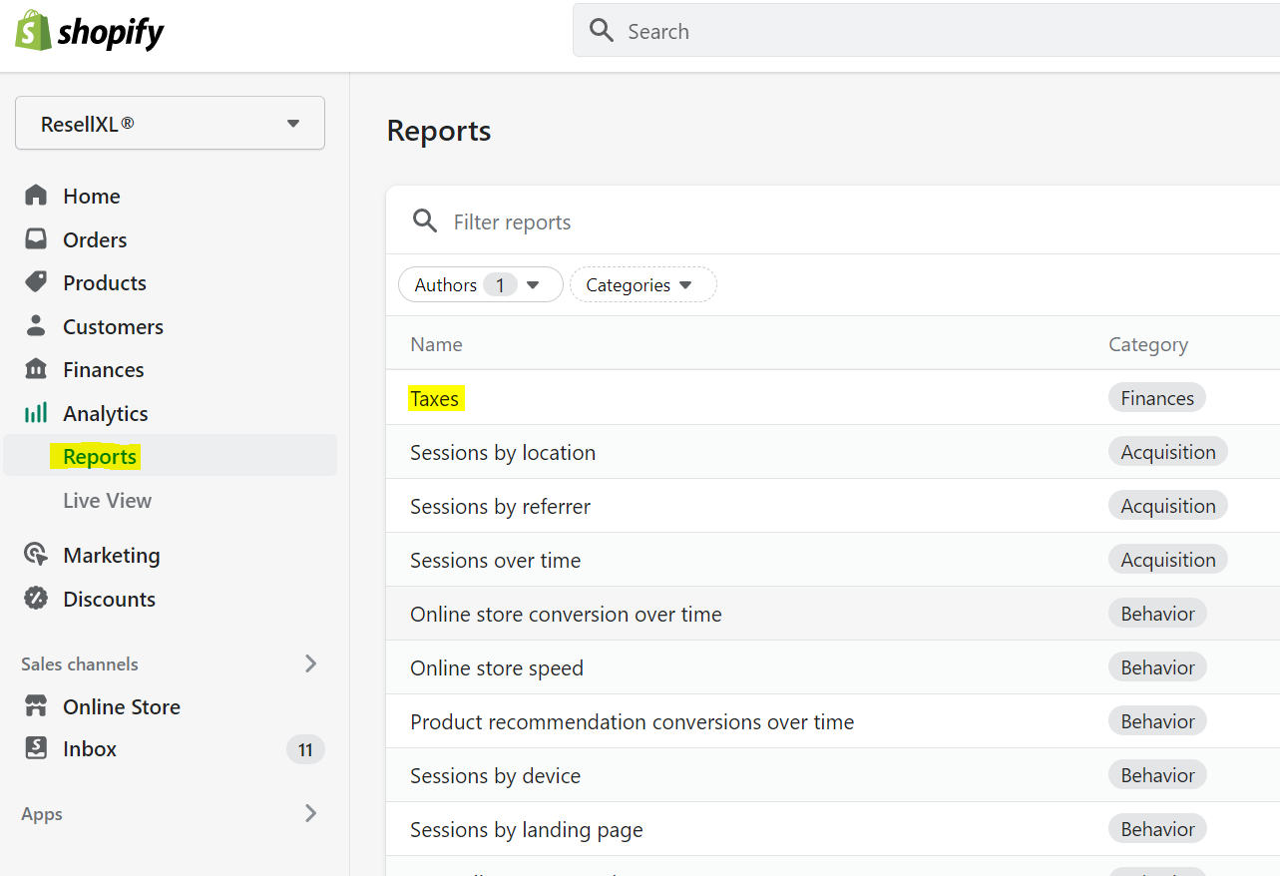Open Orders in the sidebar
This screenshot has height=876, width=1280.
click(x=95, y=239)
